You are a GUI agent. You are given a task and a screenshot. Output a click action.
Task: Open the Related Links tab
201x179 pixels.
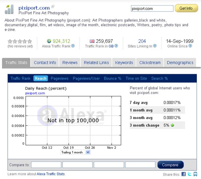pyautogui.click(x=96, y=63)
